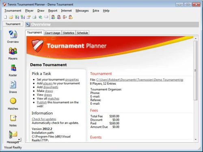The image size is (203, 152).
Task: Click the envelope message toolbar icon
Action: 46,17
